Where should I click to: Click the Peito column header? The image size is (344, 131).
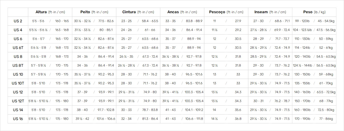click(x=94, y=12)
